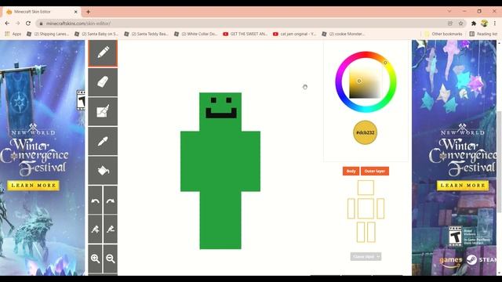The image size is (502, 282).
Task: Toggle the torso part in body selector
Action: tap(366, 208)
